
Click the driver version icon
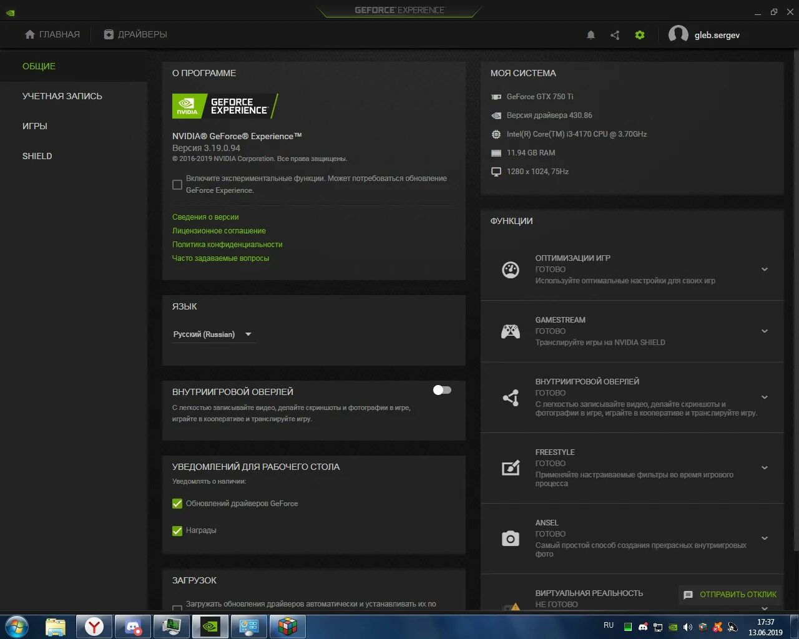coord(496,115)
